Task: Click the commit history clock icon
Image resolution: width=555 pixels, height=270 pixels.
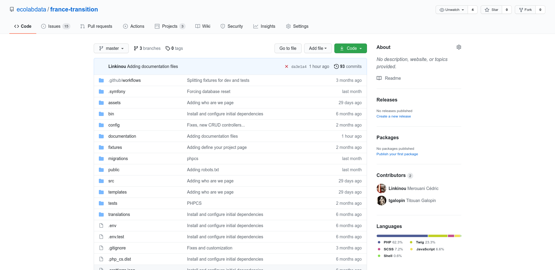Action: click(x=336, y=66)
